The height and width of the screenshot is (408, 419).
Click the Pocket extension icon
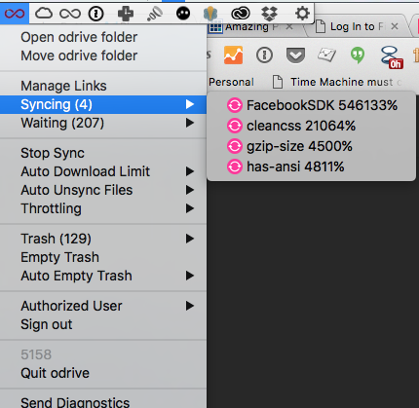click(x=295, y=56)
